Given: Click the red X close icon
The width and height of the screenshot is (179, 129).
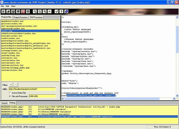Looking at the screenshot, I should (23, 11).
